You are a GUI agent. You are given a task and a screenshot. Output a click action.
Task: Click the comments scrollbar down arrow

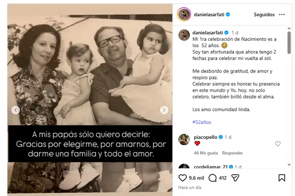(289, 165)
